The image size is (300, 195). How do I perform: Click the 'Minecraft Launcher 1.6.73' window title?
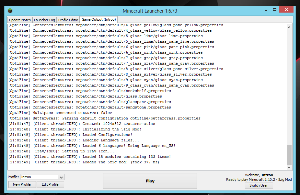point(150,11)
